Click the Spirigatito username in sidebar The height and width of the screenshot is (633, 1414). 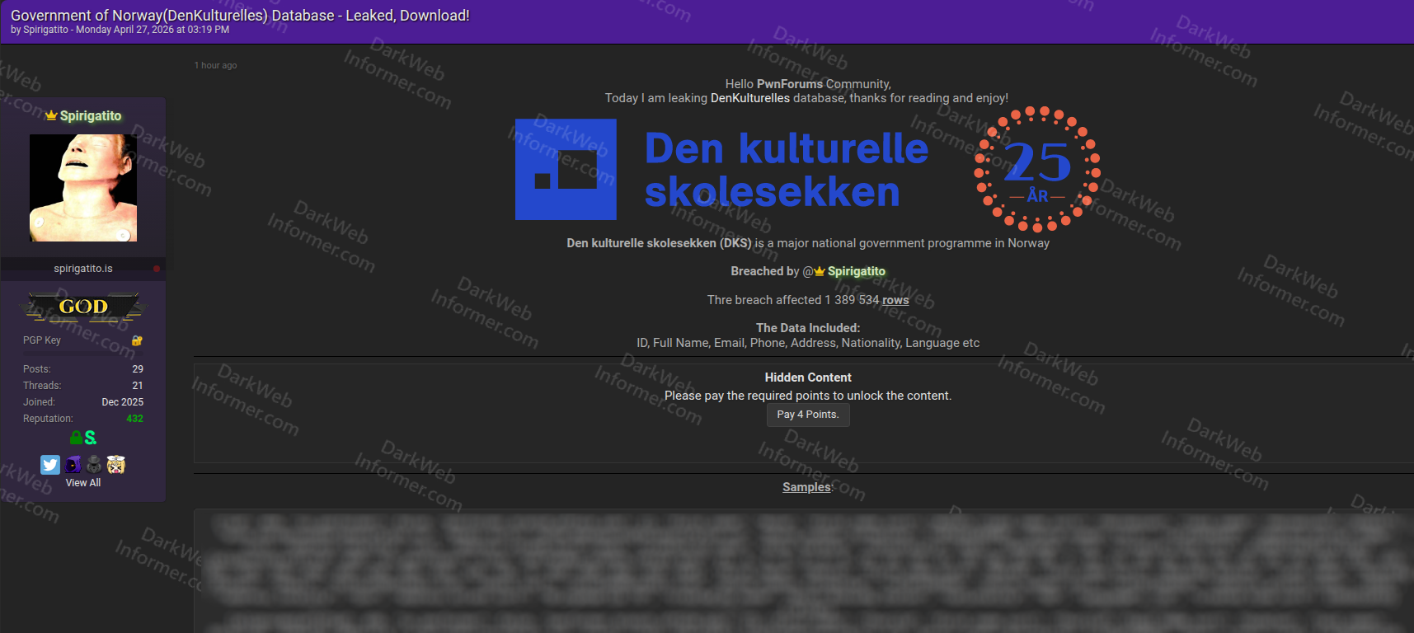[91, 116]
